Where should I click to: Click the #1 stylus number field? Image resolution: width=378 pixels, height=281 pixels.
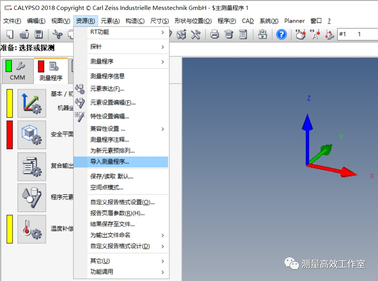pyautogui.click(x=357, y=34)
